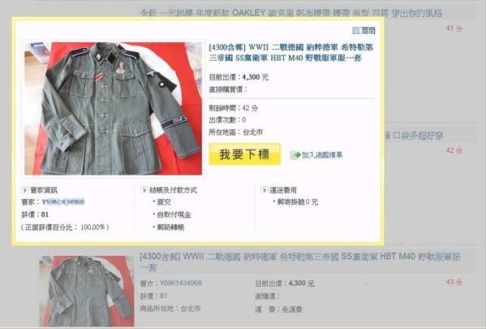This screenshot has height=329, width=486.
Task: Click the 43 分 remaining time label
Action: click(454, 282)
